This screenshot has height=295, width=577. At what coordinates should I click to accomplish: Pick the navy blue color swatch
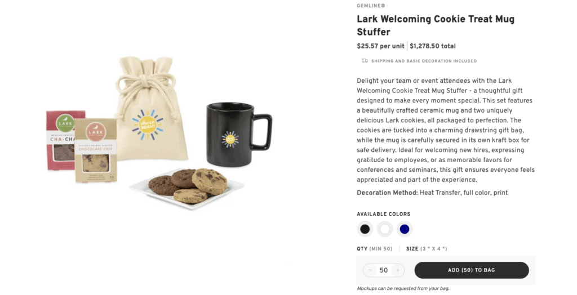[x=404, y=229]
